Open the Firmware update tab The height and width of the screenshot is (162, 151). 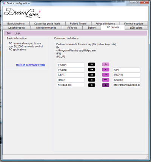[134, 23]
